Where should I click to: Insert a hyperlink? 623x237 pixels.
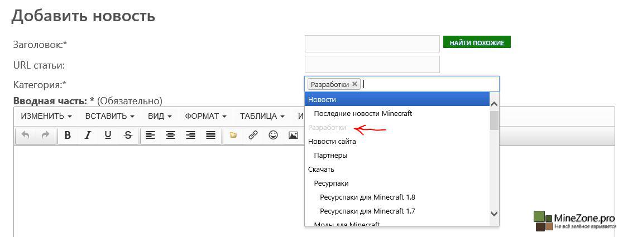253,135
